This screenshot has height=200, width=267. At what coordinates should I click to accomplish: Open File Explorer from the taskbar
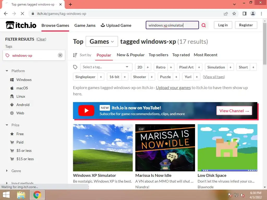tap(21, 195)
